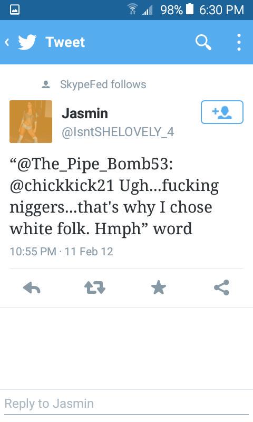Tap the @The_Pipe_Bomb53 mention in the tweet
The height and width of the screenshot is (422, 253).
[91, 164]
